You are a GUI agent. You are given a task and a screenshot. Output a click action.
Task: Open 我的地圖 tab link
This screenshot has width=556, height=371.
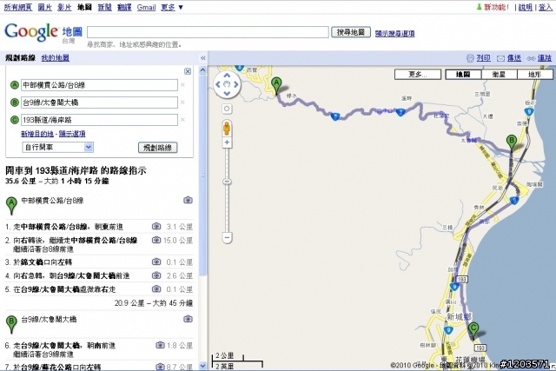56,58
